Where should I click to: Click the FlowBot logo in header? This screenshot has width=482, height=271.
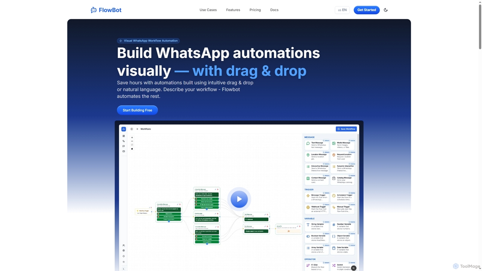(106, 10)
